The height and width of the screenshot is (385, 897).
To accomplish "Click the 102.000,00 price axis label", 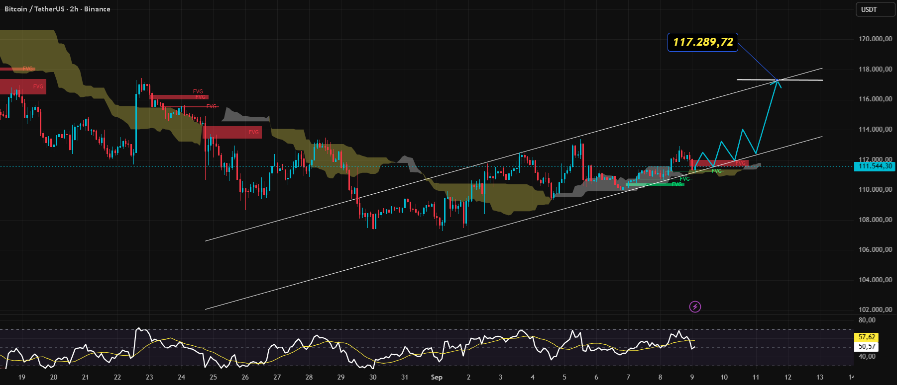I will (x=875, y=309).
